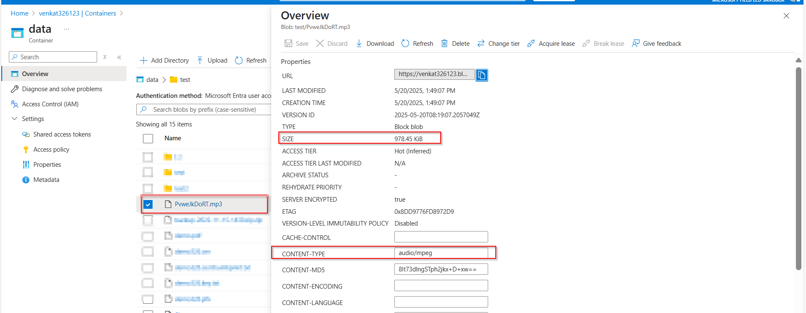The height and width of the screenshot is (313, 806).
Task: Go to Home breadcrumb link
Action: coord(20,13)
